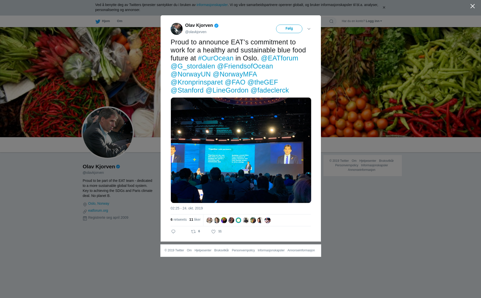
Task: Click the Twitter bird Hjem icon
Action: pyautogui.click(x=98, y=21)
